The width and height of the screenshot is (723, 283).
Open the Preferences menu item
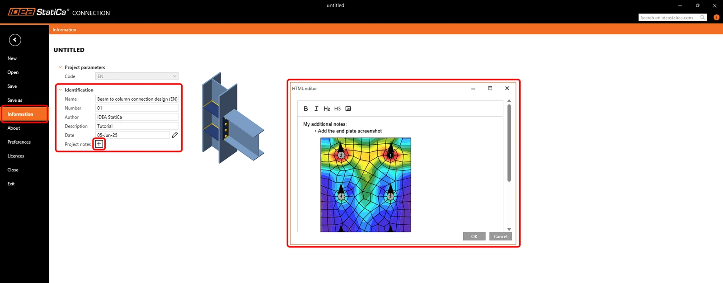[x=19, y=142]
